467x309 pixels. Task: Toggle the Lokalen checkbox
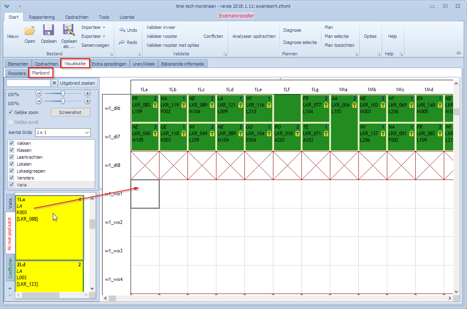12,164
